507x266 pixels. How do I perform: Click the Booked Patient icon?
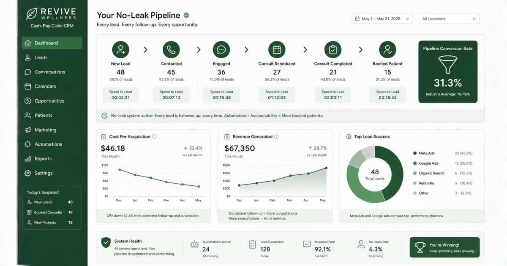(387, 49)
